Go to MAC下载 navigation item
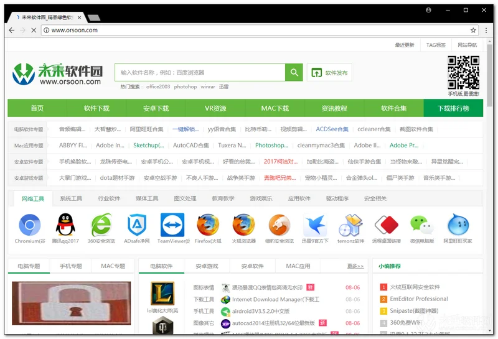This screenshot has width=498, height=339. coord(275,108)
